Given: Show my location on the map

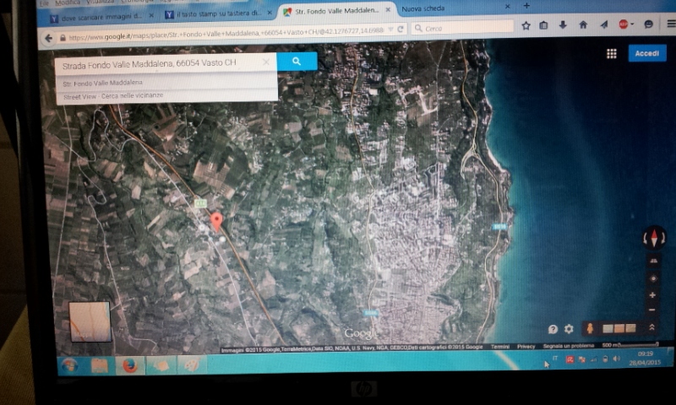Looking at the screenshot, I should click(651, 278).
